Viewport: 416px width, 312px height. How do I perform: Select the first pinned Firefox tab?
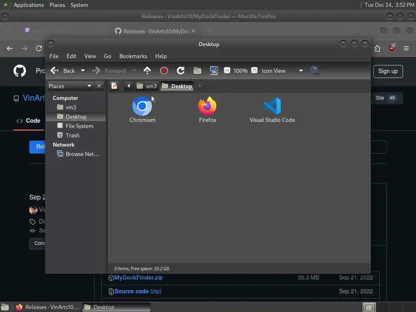(27, 30)
